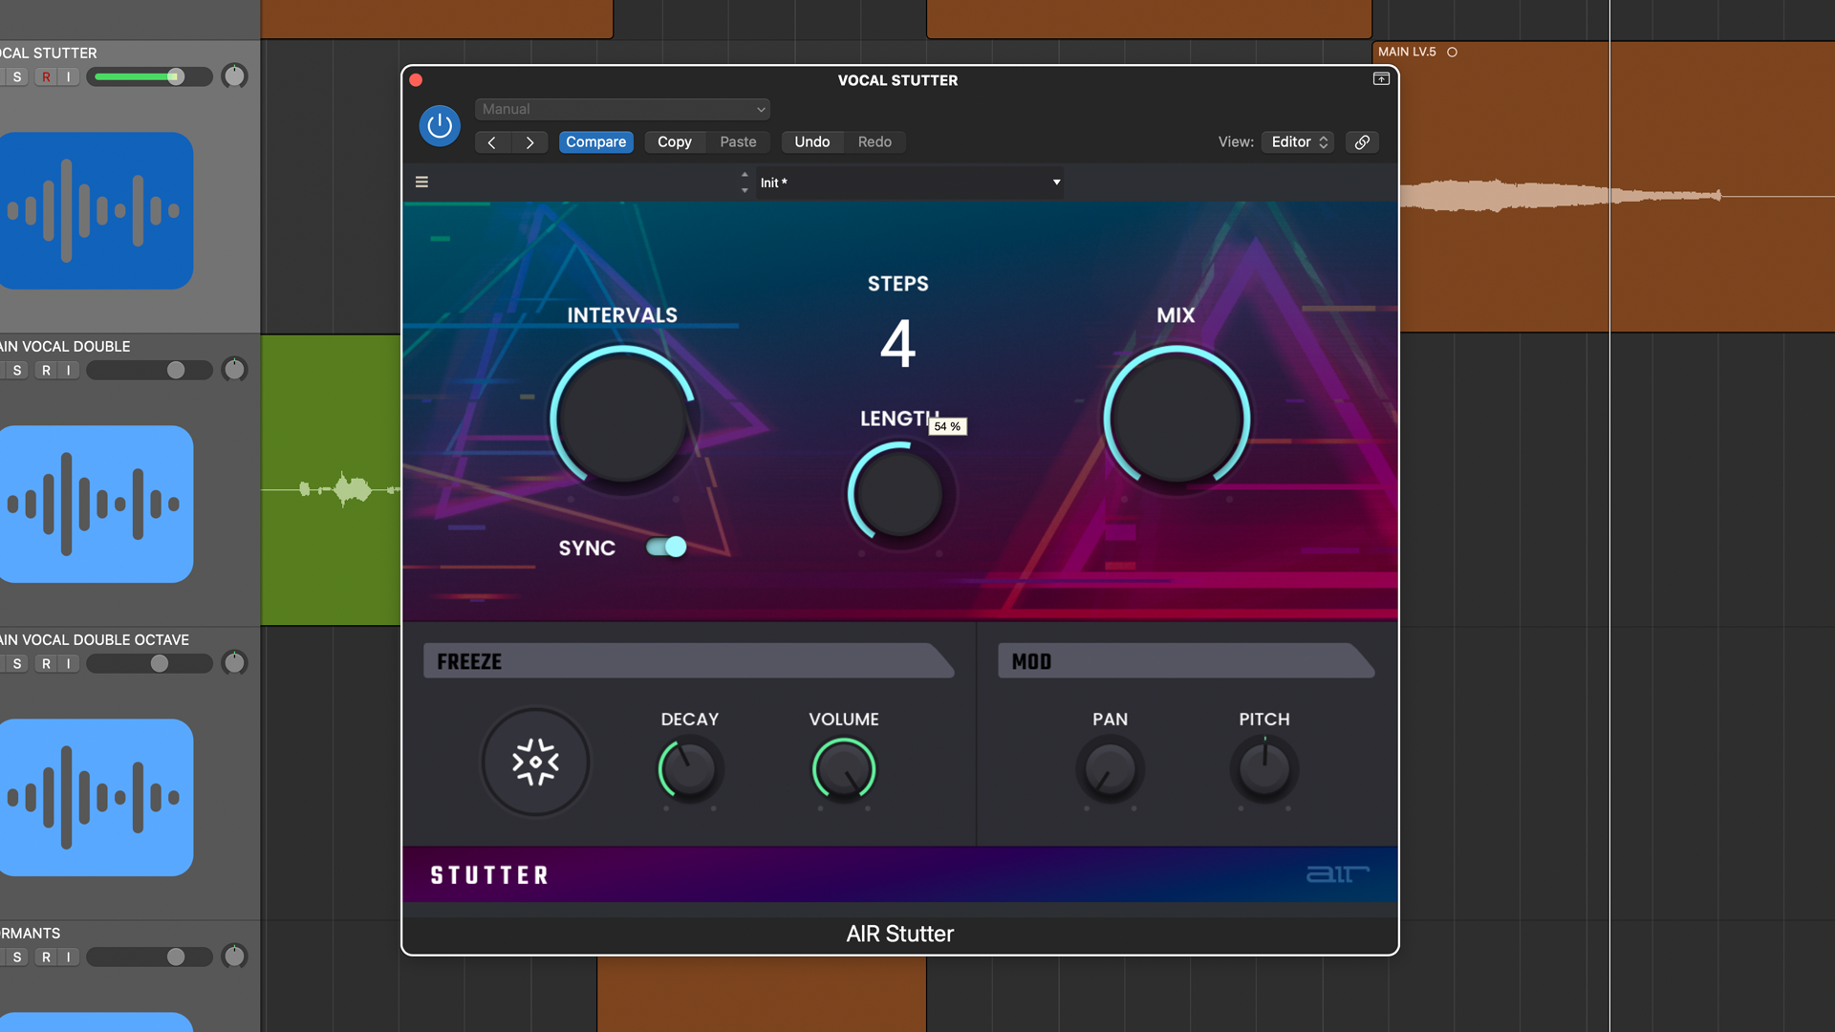Image resolution: width=1835 pixels, height=1032 pixels.
Task: Redo the plugin change
Action: coord(874,142)
